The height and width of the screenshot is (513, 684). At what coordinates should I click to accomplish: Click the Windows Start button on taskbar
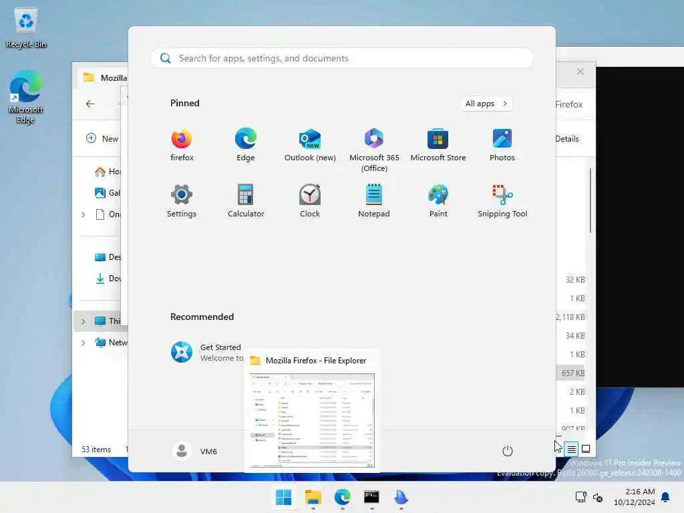tap(283, 497)
